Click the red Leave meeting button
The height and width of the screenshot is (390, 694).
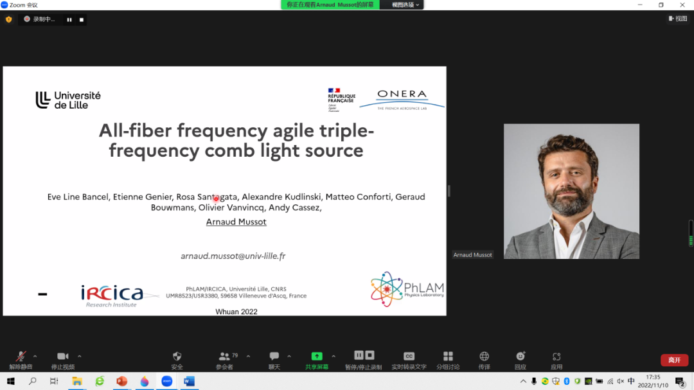(674, 360)
